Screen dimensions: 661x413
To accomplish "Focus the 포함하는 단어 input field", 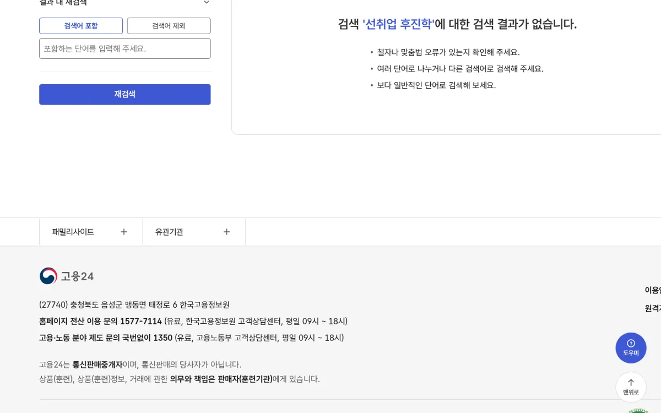I will [x=125, y=48].
